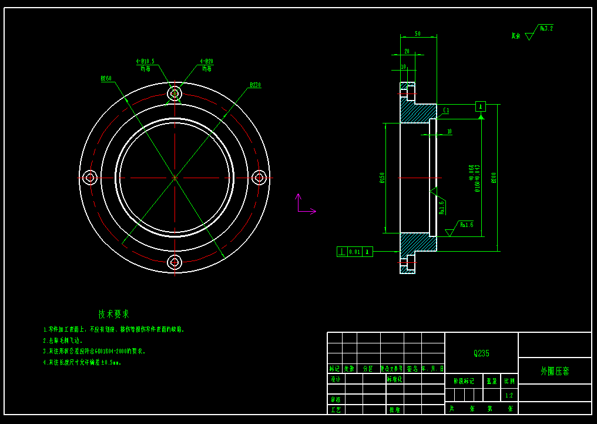Screen dimensions: 597x424
Task: Pick the Ø260 diameter dimension label
Action: (106, 78)
